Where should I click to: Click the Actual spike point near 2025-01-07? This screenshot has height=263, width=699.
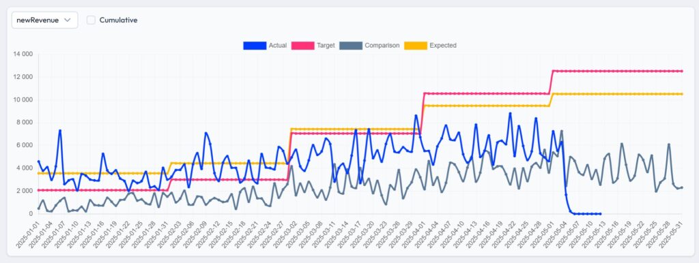coord(60,130)
